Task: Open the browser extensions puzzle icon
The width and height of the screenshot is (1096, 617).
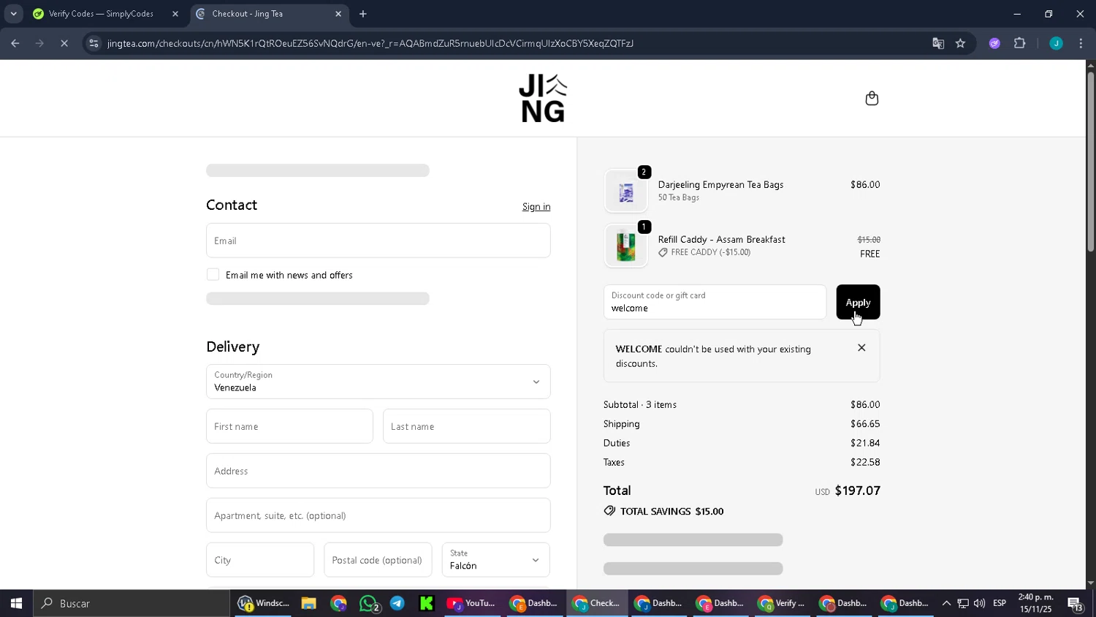Action: click(1020, 43)
